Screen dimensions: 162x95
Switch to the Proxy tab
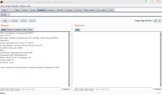pyautogui.click(x=11, y=10)
